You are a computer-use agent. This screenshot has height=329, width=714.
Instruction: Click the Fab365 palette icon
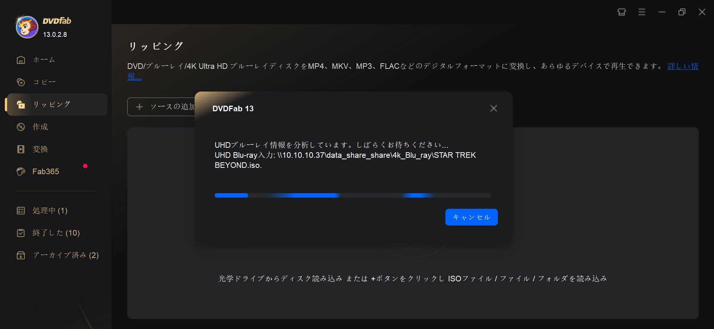(x=21, y=172)
